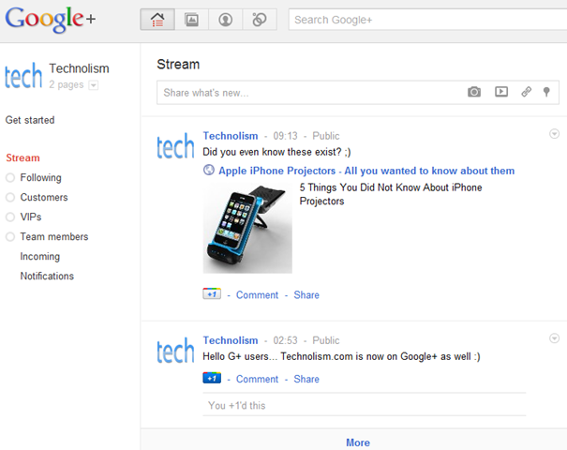Screen dimensions: 567x450
Task: Add a photo via camera icon
Action: 474,92
